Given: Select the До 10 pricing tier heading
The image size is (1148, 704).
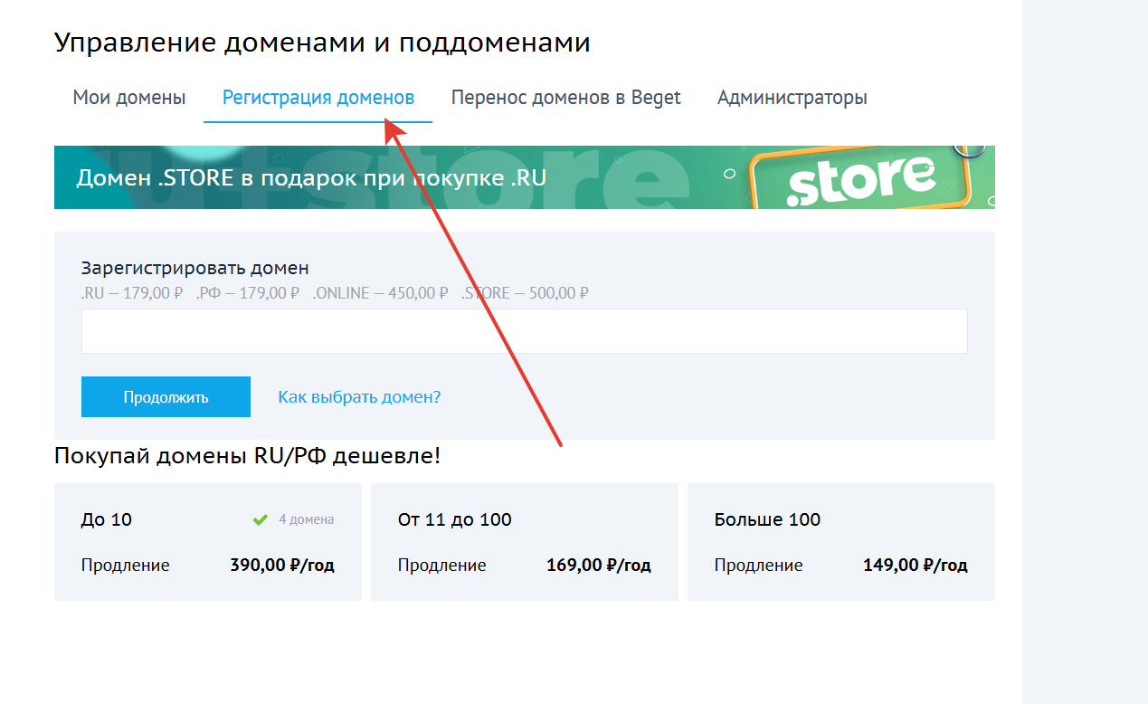Looking at the screenshot, I should click(107, 519).
